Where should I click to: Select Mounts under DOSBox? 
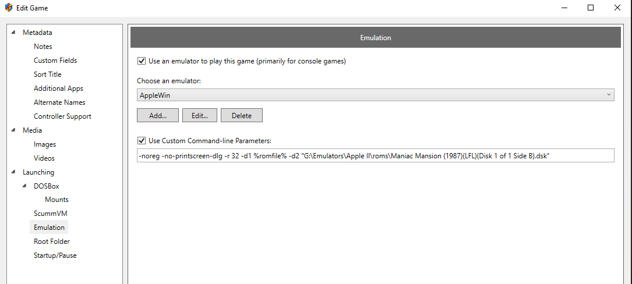pyautogui.click(x=57, y=200)
